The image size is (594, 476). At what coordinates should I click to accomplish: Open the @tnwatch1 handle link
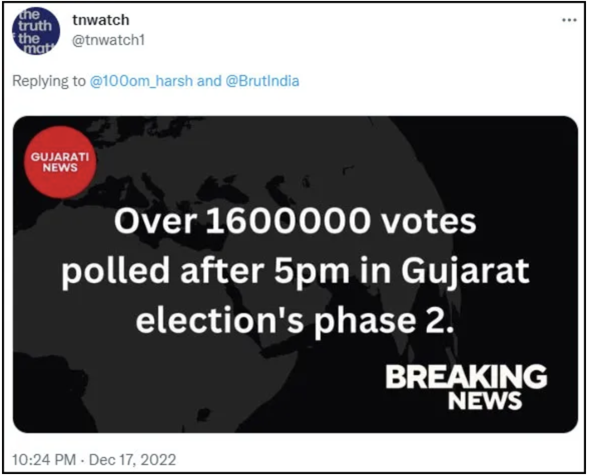click(108, 39)
